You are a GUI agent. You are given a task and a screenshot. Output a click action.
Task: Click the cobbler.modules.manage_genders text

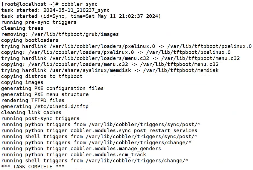(x=116, y=149)
